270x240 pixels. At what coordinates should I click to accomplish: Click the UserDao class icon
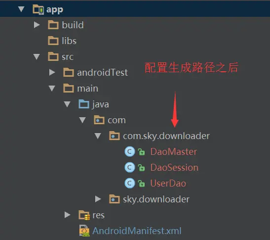pos(130,183)
